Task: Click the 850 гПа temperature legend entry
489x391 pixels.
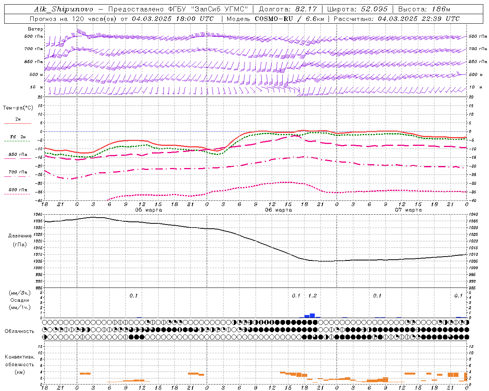Action: [x=18, y=155]
